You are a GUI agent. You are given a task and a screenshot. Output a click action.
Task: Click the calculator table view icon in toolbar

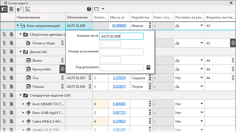pos(11,9)
